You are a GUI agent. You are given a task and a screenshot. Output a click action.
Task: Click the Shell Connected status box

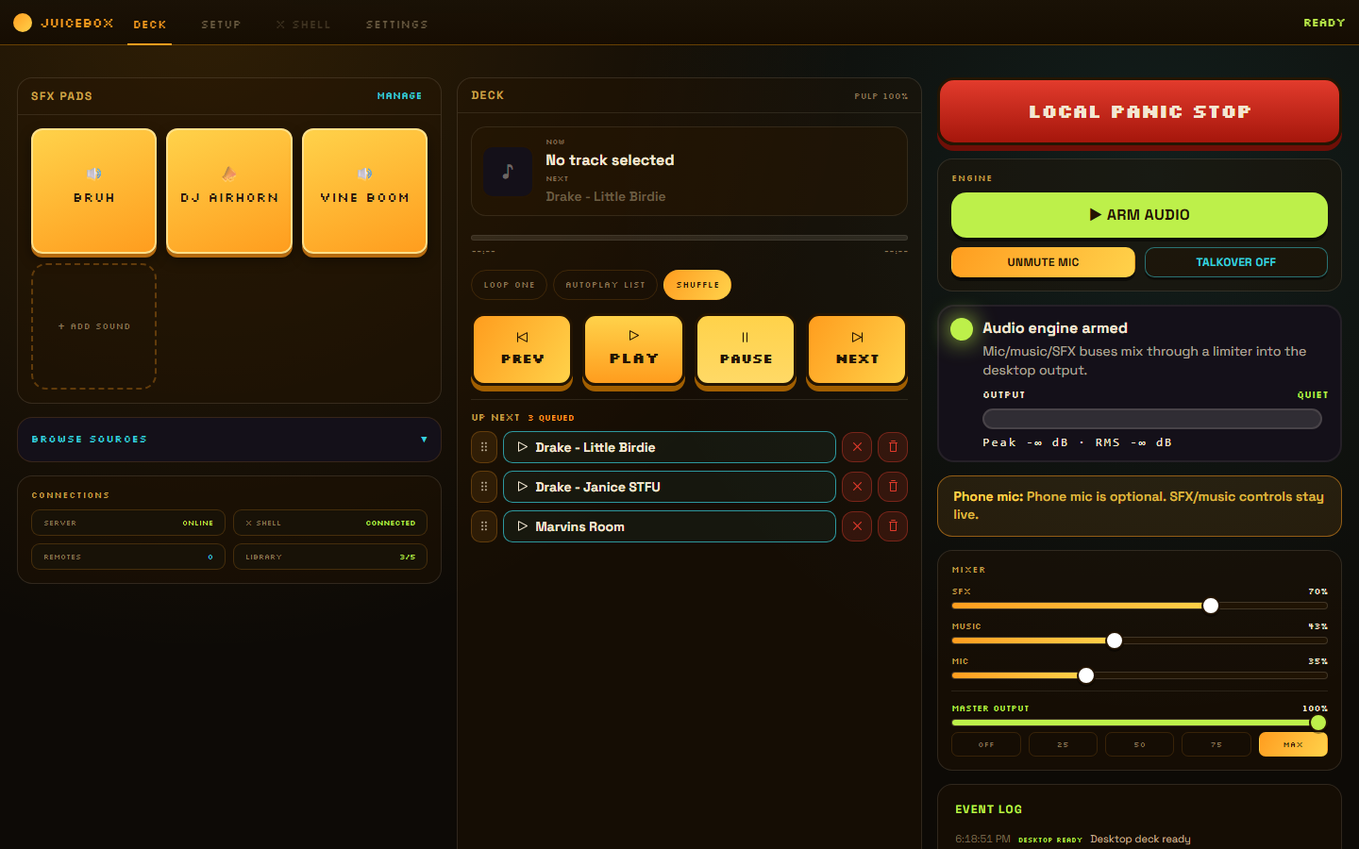click(330, 523)
